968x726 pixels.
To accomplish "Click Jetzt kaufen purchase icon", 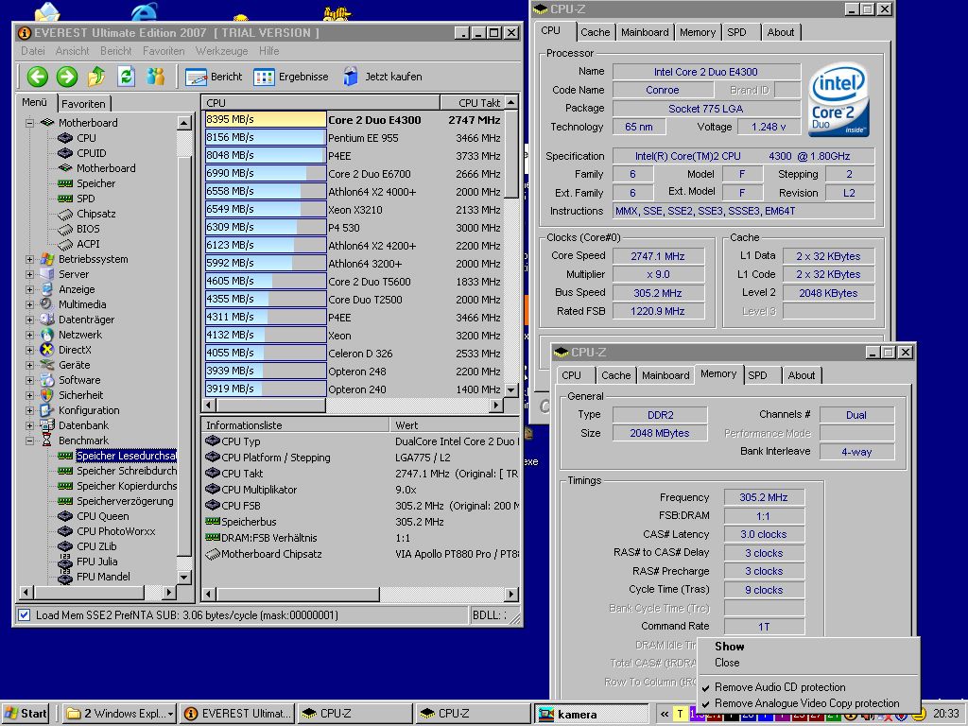I will [382, 77].
